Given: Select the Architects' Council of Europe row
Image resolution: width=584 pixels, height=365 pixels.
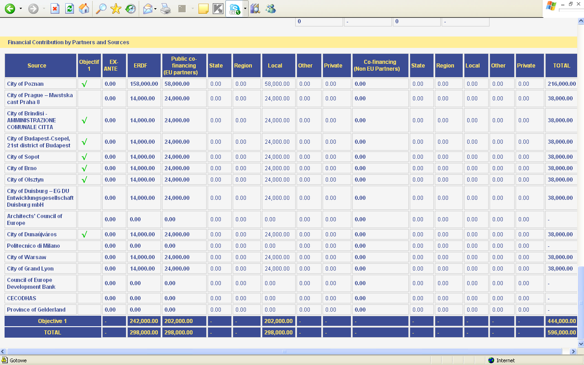Looking at the screenshot, I should click(41, 219).
